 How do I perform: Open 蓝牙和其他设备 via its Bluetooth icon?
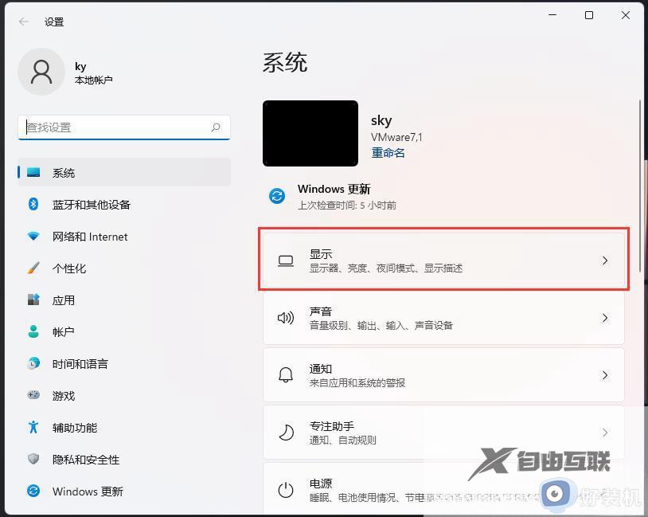click(x=33, y=205)
